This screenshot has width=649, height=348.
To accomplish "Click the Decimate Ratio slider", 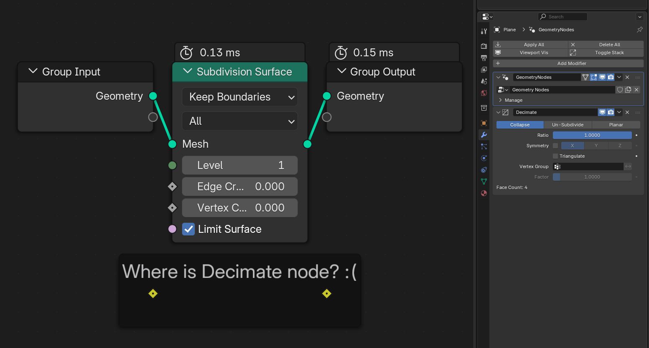I will tap(592, 135).
